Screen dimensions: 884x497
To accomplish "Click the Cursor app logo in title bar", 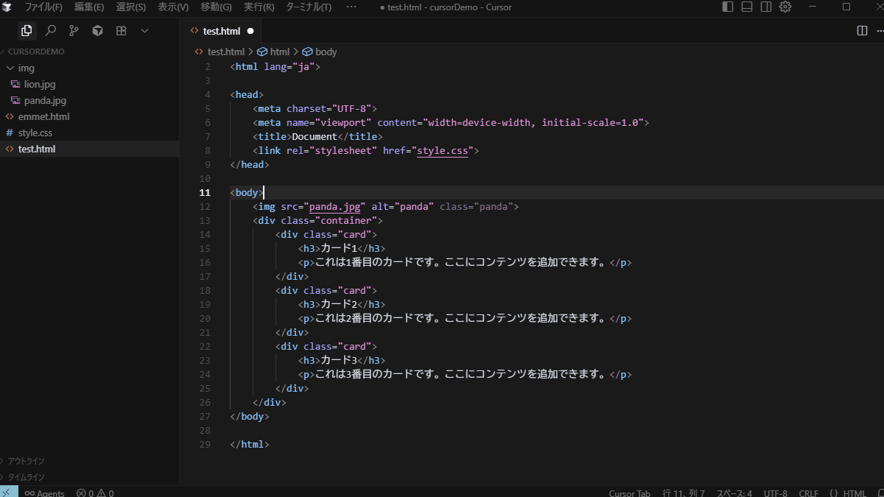I will (8, 7).
